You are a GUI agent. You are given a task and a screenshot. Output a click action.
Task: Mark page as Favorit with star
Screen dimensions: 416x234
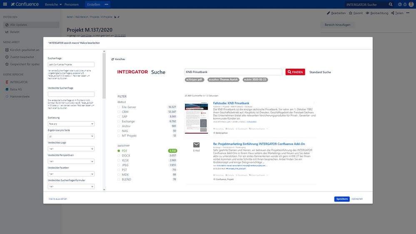[x=356, y=13]
